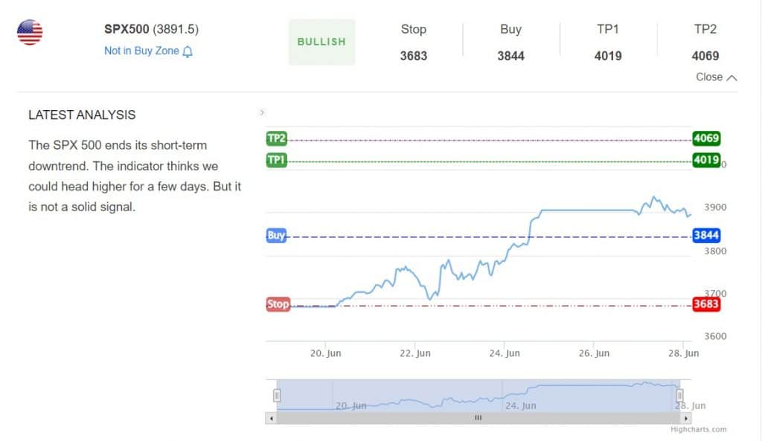Open the Highcharts.com credit link
Screen dimensions: 762x441
click(x=698, y=429)
